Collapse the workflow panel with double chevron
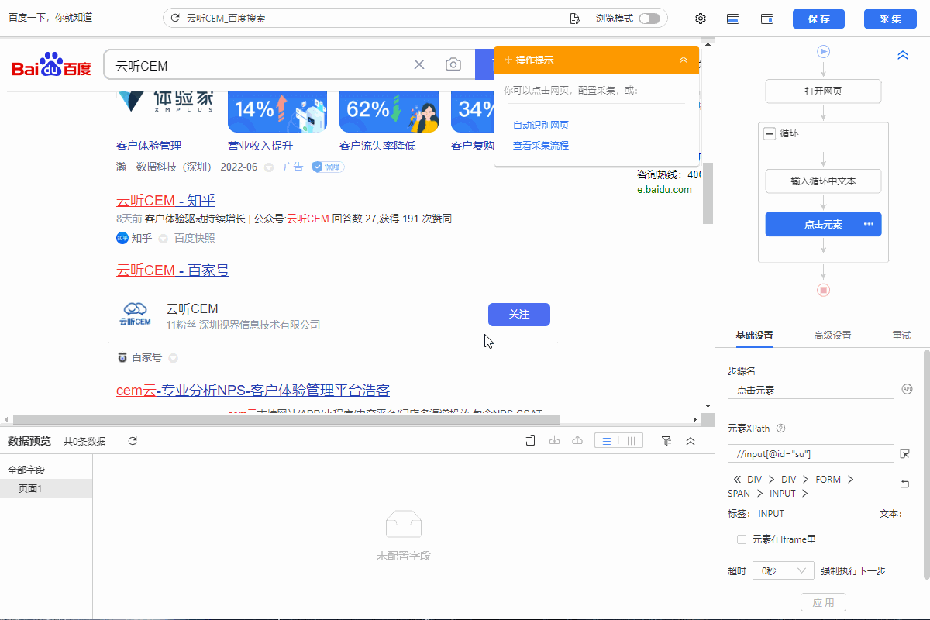This screenshot has height=620, width=930. click(903, 55)
